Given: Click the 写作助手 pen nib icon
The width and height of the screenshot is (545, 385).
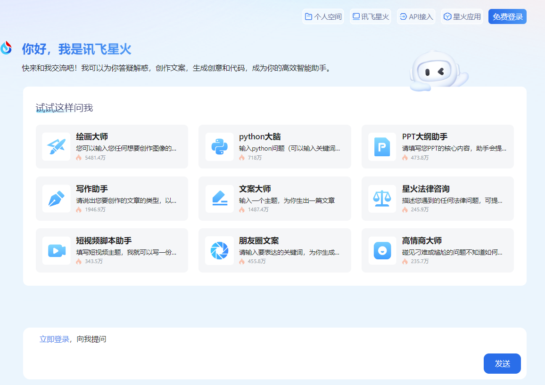Looking at the screenshot, I should [56, 199].
